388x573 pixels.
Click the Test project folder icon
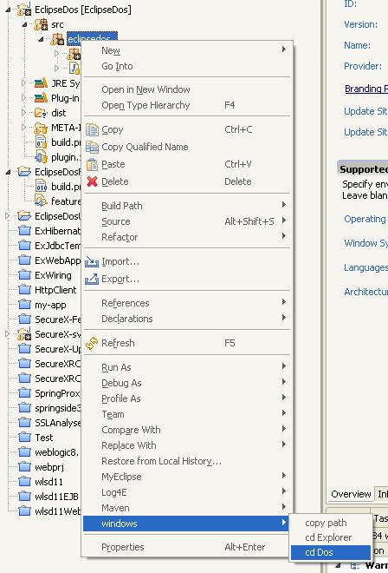tap(24, 437)
